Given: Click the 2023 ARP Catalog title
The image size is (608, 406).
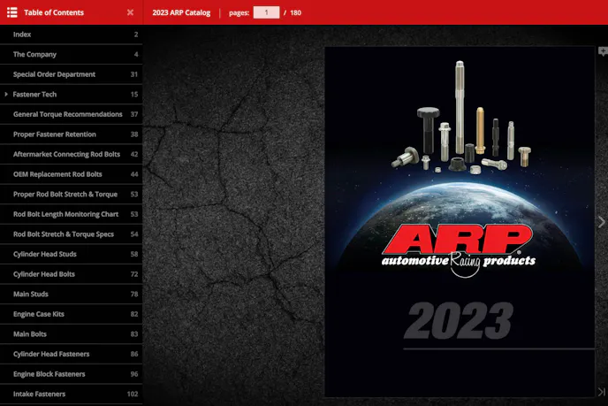Looking at the screenshot, I should point(181,12).
